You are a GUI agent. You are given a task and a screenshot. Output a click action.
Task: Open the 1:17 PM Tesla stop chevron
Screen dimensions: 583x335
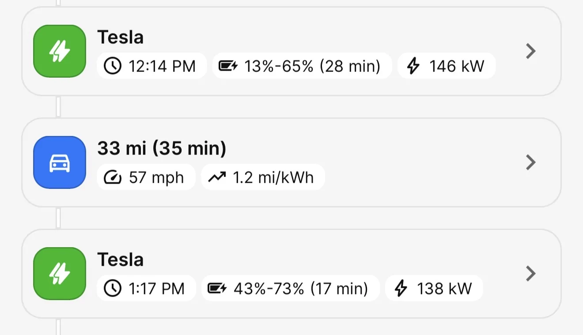pyautogui.click(x=531, y=274)
